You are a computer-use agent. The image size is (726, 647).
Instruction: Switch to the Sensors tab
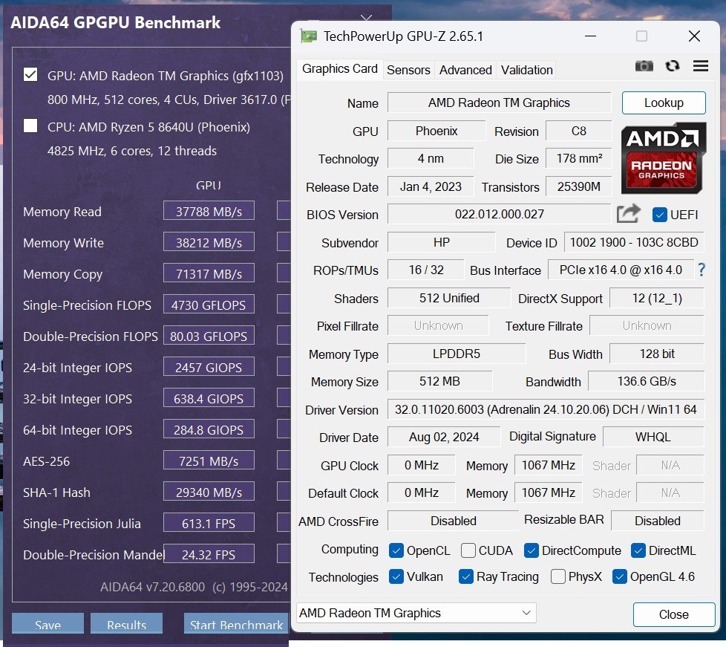click(x=408, y=70)
